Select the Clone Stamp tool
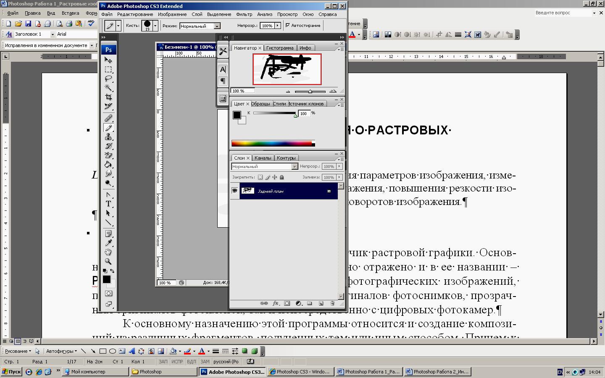This screenshot has width=605, height=378. pos(108,137)
